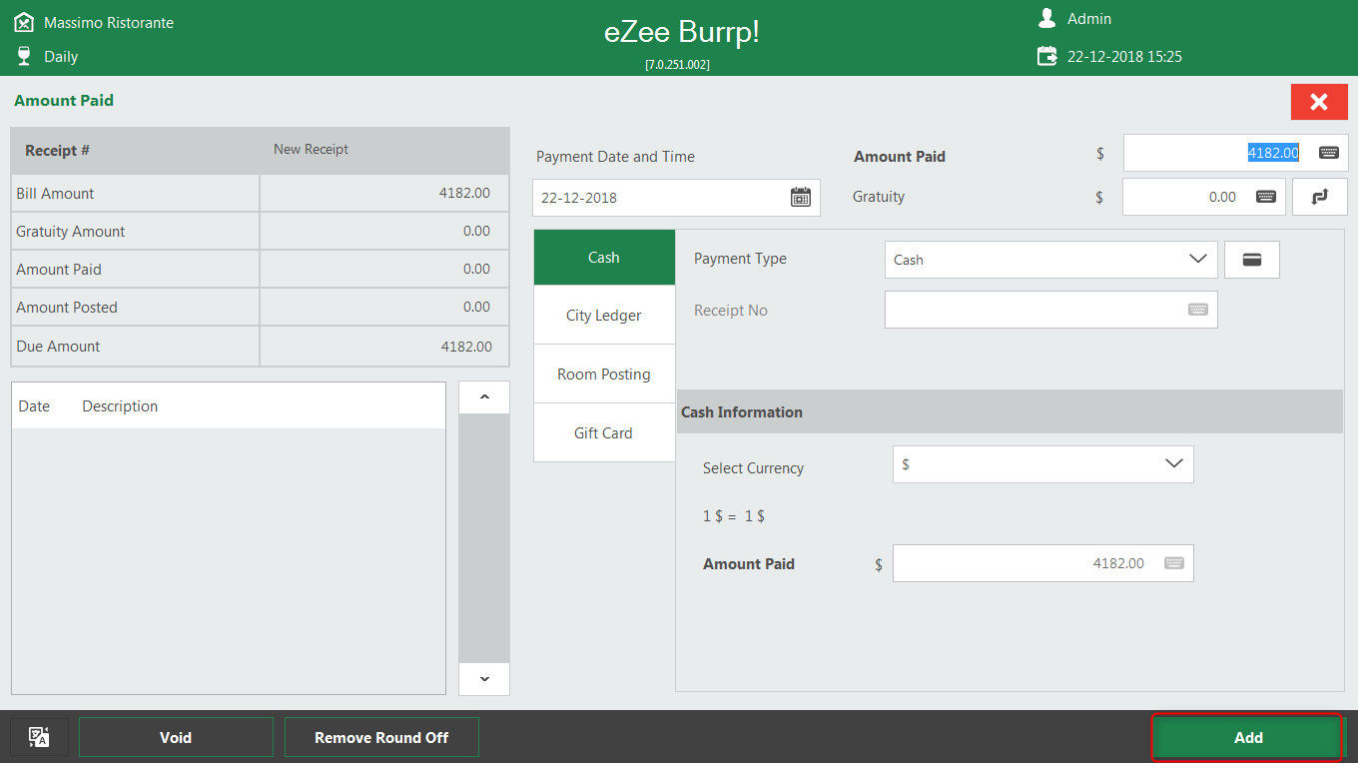Click the Remove Round Off button
Viewport: 1358px width, 763px height.
click(381, 737)
